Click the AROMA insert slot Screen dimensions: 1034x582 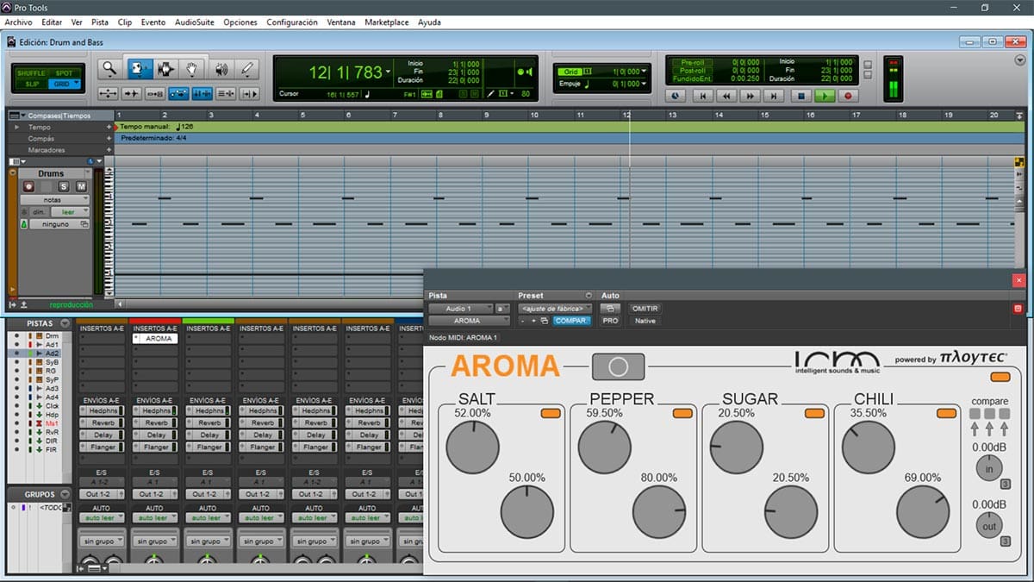155,339
